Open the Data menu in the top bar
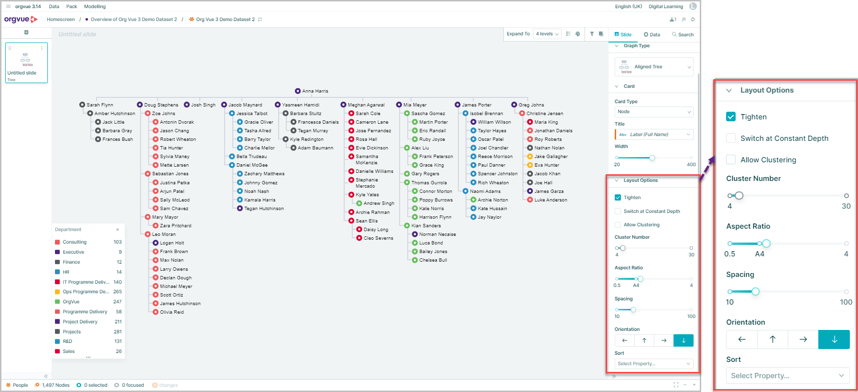This screenshot has height=392, width=858. [x=54, y=7]
